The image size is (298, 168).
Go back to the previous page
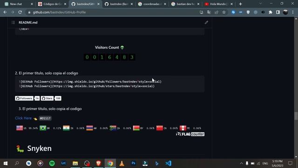[x=5, y=12]
